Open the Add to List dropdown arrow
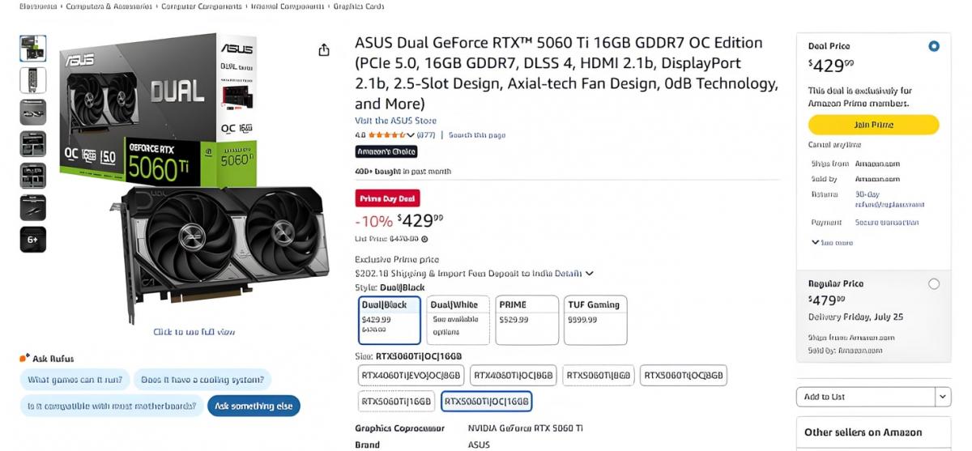Viewport: 972px width, 451px height. (943, 397)
